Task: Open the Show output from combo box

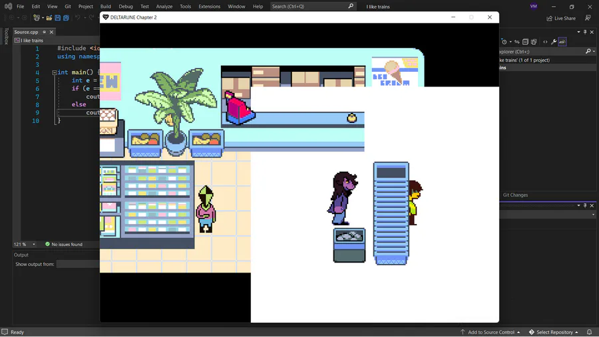Action: click(78, 264)
